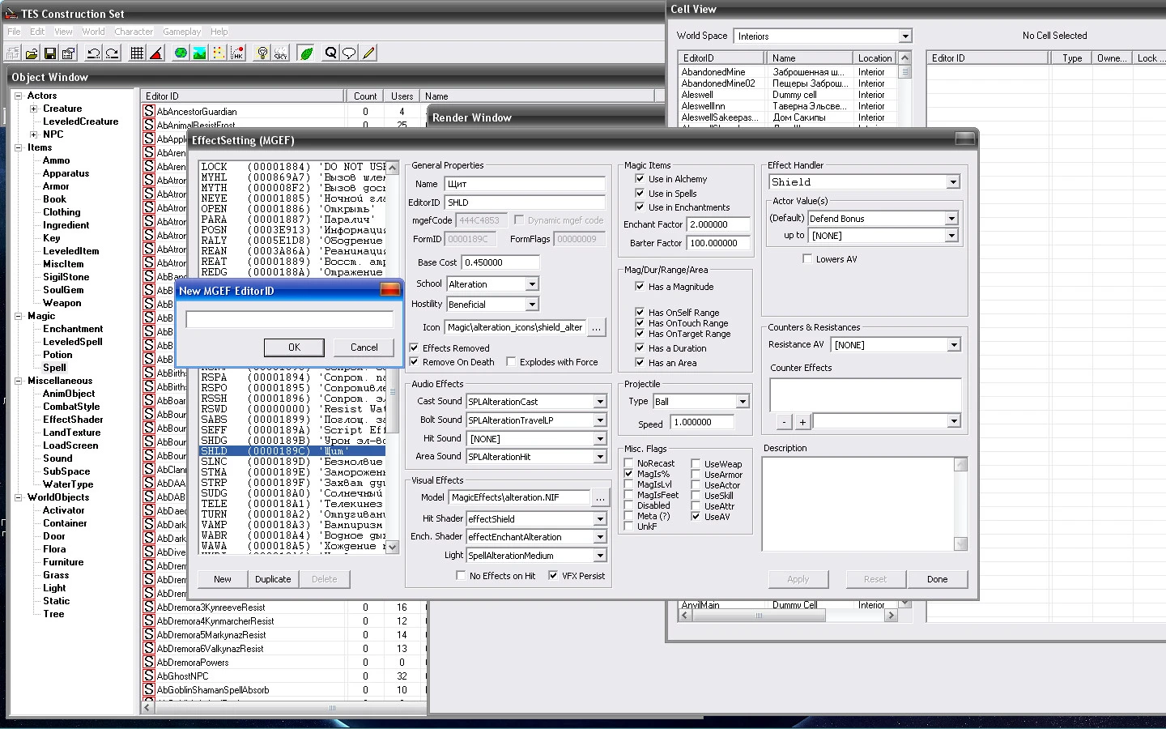Click the green leaf toolbar icon

tap(306, 53)
